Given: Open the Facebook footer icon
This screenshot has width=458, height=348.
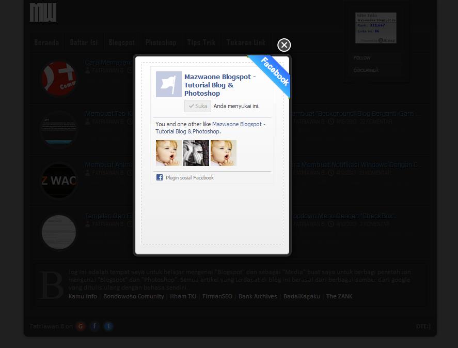Looking at the screenshot, I should pos(94,326).
